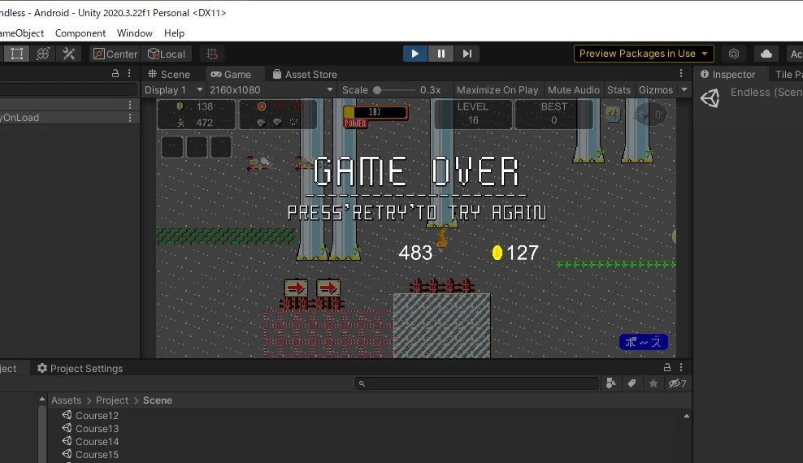This screenshot has height=463, width=803.
Task: Click the yellow coin icon beside 127
Action: pyautogui.click(x=497, y=253)
